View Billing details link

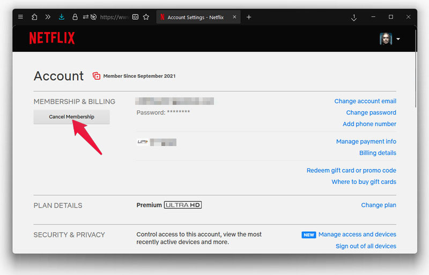pos(378,153)
